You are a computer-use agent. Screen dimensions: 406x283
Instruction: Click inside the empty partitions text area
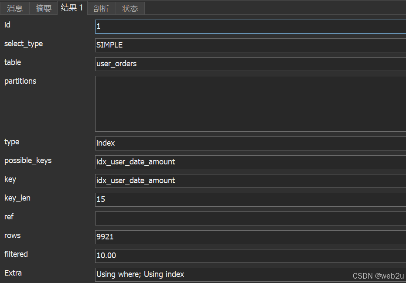250,103
